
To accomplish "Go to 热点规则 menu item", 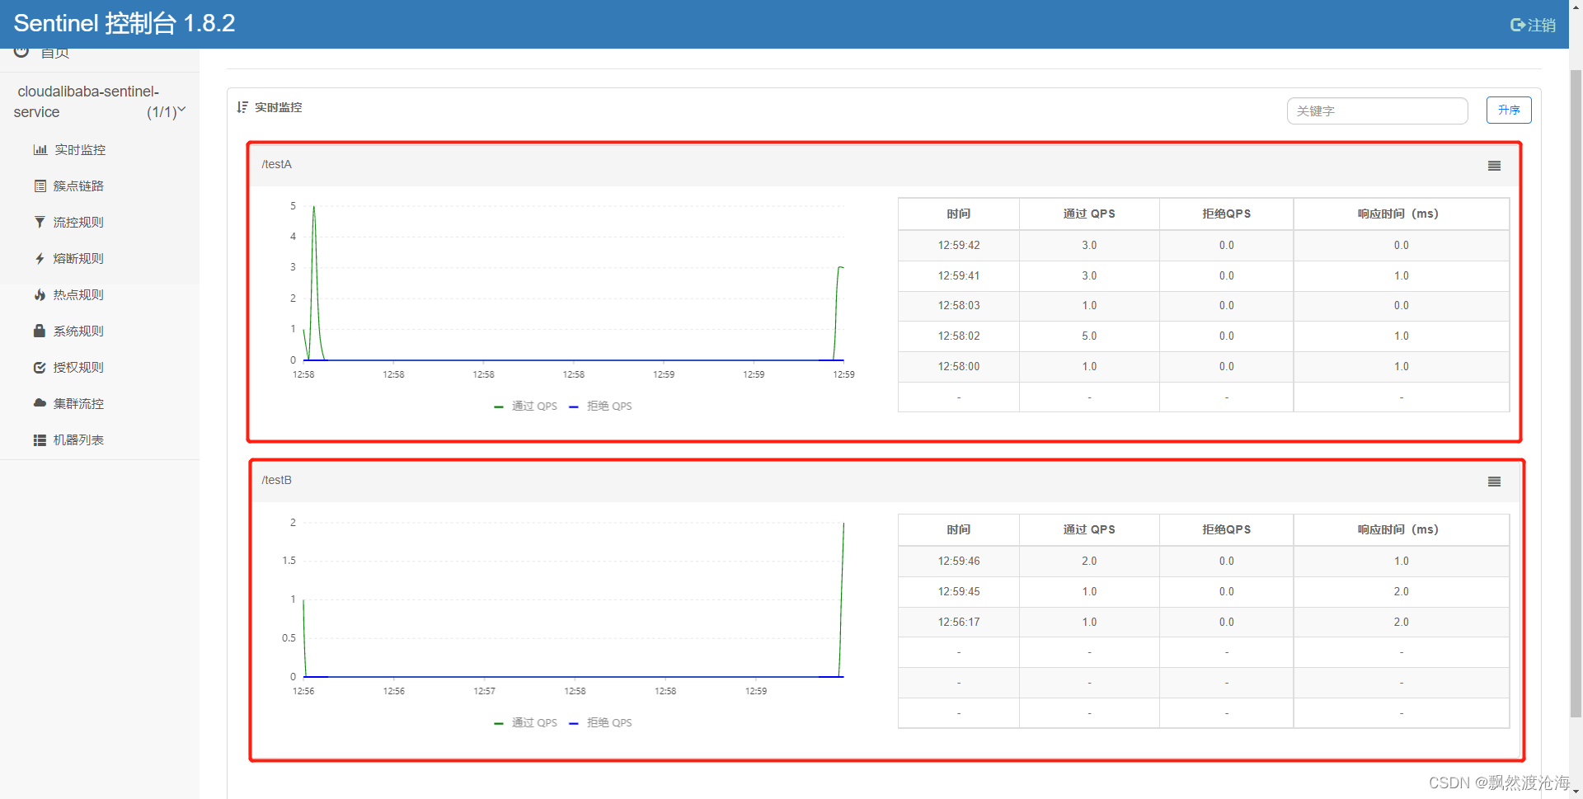I will [x=78, y=295].
